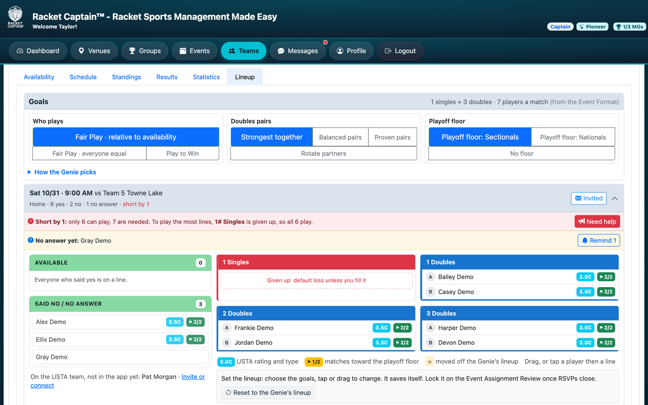This screenshot has height=405, width=648.
Task: Select the Lineup tab
Action: click(x=245, y=77)
